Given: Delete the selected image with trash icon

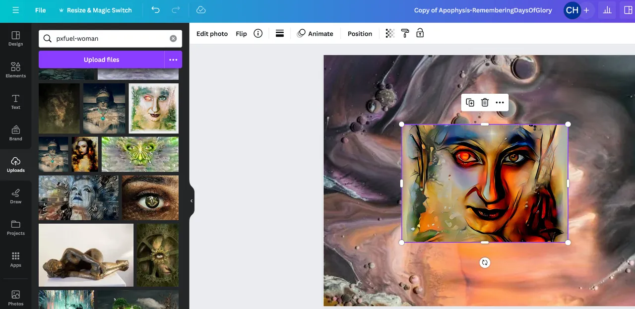Looking at the screenshot, I should coord(485,103).
